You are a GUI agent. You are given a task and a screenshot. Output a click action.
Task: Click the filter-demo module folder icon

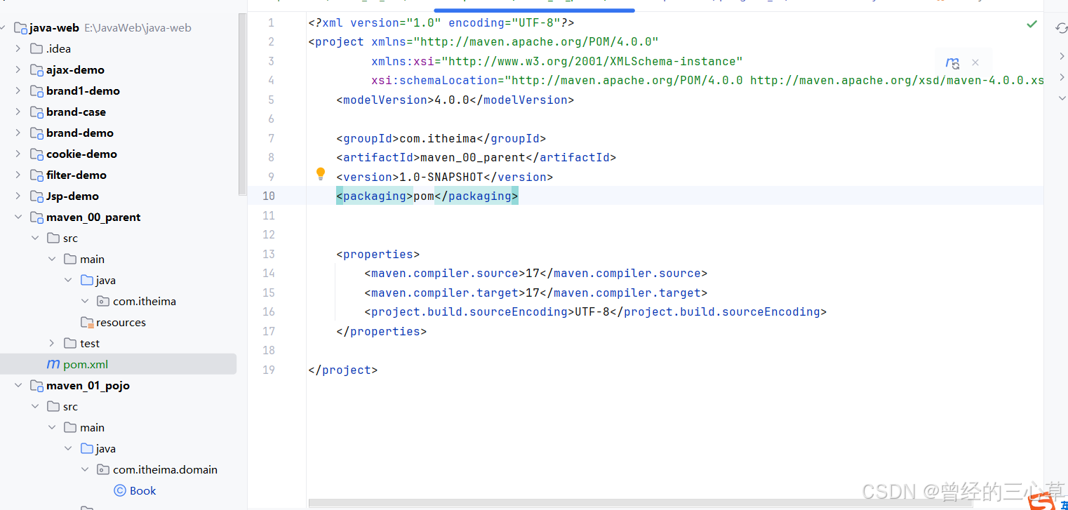click(x=36, y=175)
